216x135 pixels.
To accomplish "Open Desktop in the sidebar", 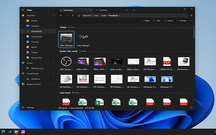I will pyautogui.click(x=38, y=26).
